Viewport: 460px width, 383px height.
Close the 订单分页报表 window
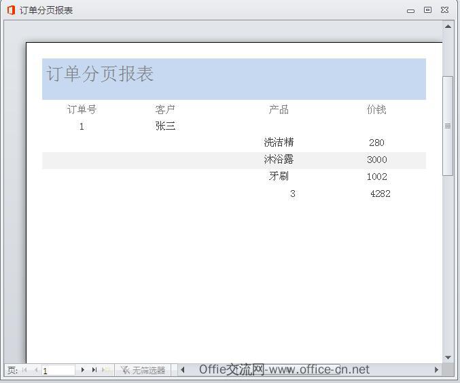pyautogui.click(x=445, y=10)
